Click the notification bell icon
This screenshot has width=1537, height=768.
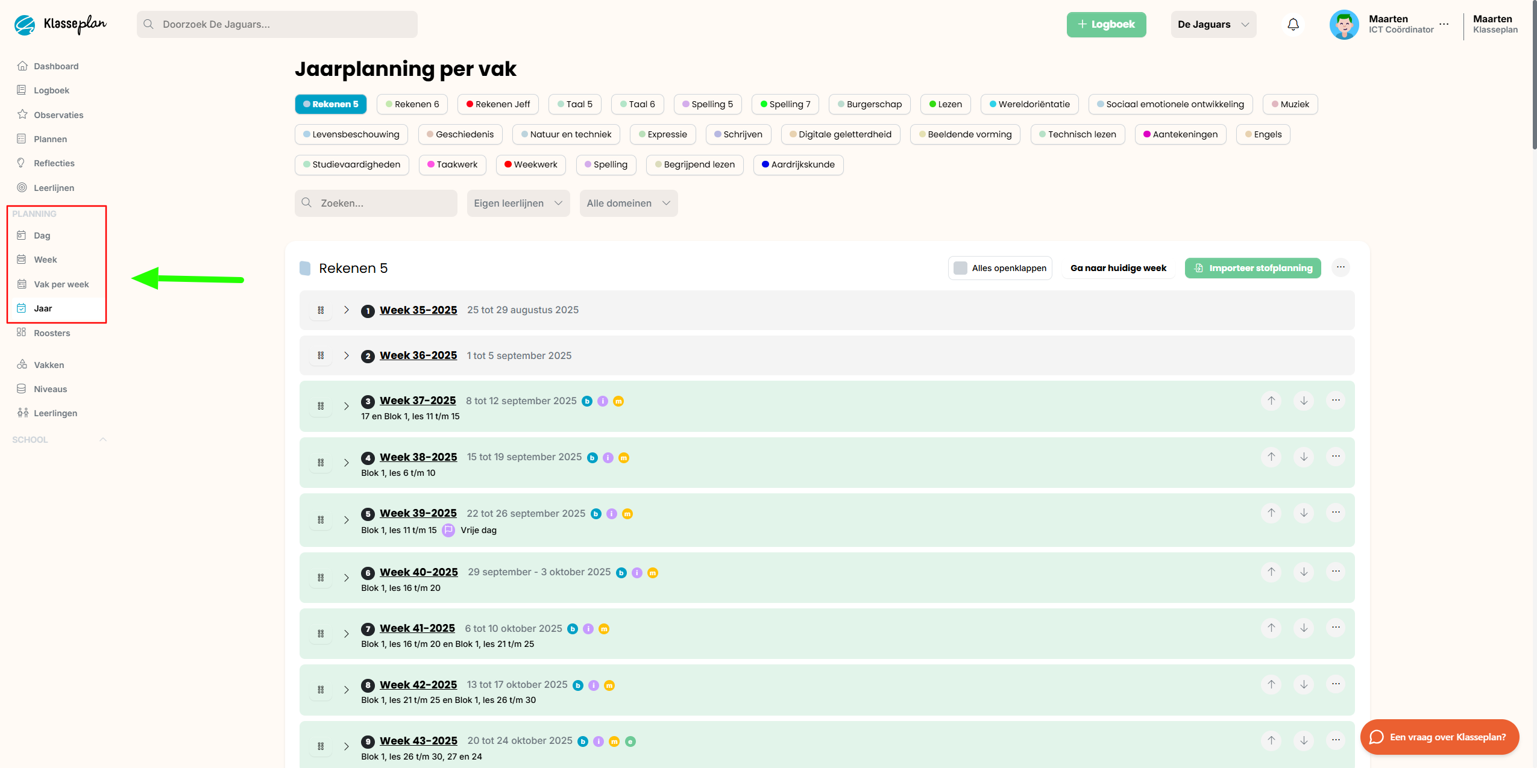[1293, 24]
